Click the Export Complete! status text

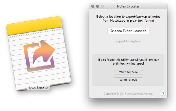coord(128,41)
